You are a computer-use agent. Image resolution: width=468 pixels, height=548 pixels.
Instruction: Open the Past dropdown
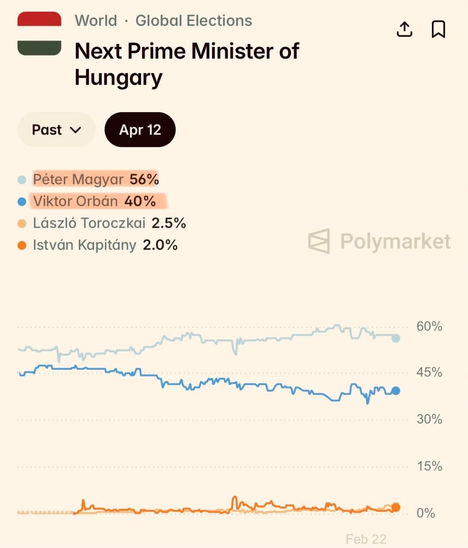[x=56, y=130]
